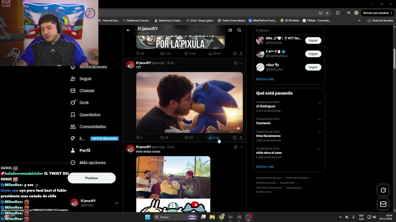
Task: Repost the PIXULA tweet showing 1 mil
Action: (x=165, y=53)
